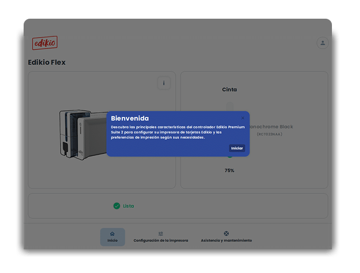Click the 75% ribbon remaining value

pos(229,171)
